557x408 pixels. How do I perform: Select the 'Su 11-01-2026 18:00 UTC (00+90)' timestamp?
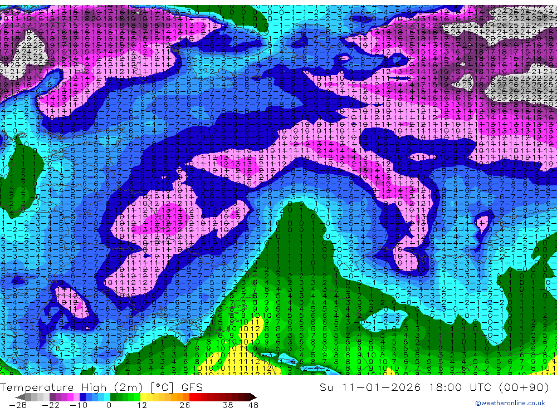tap(434, 387)
